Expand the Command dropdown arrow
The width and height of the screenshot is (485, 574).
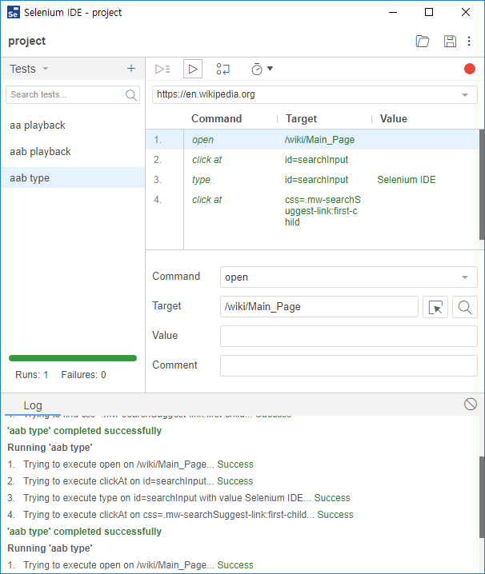tap(465, 277)
